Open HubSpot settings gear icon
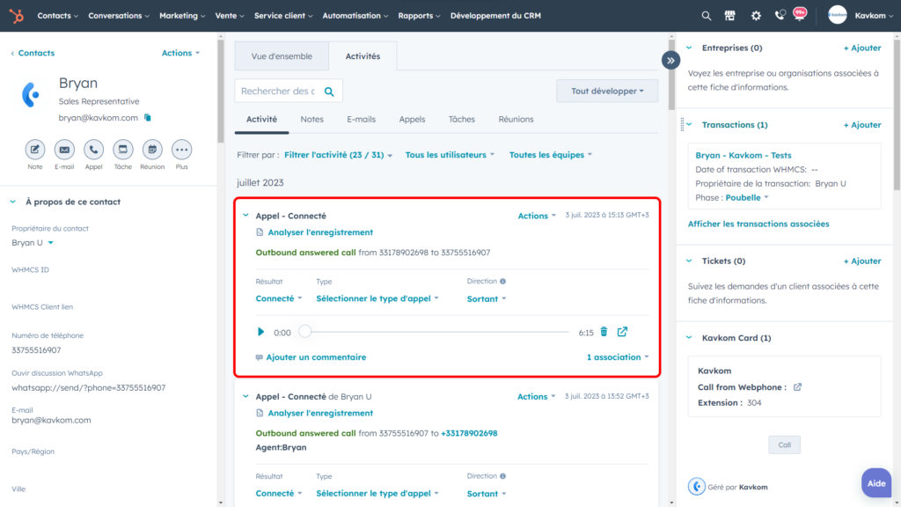 pyautogui.click(x=755, y=15)
